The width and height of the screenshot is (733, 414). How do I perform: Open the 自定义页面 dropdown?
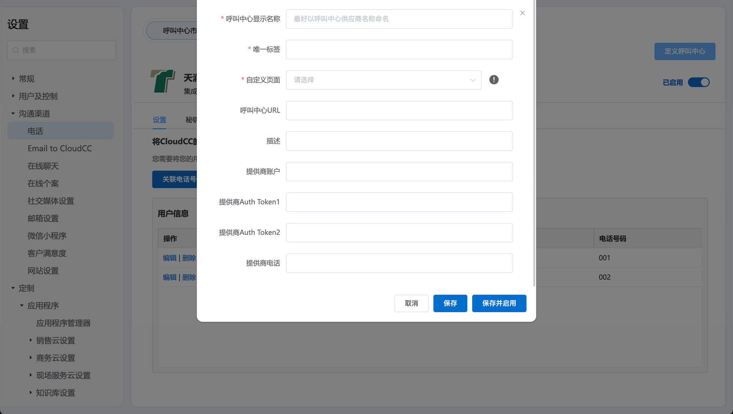click(383, 80)
